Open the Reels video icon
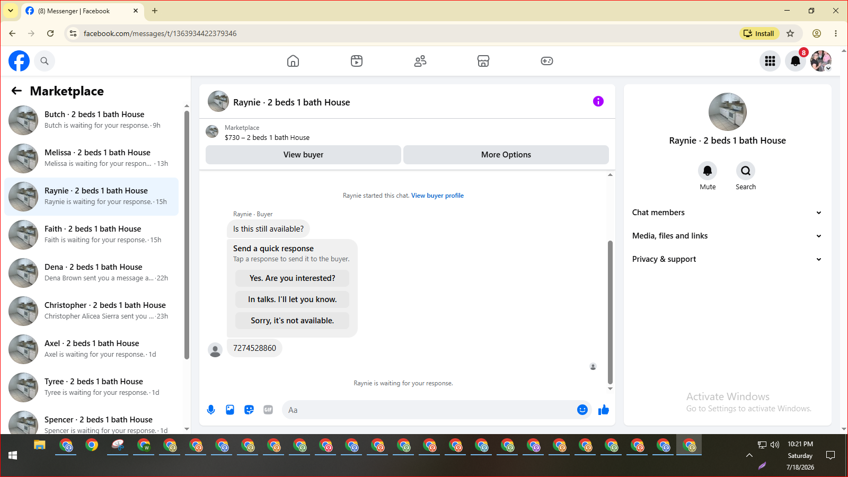 (357, 61)
